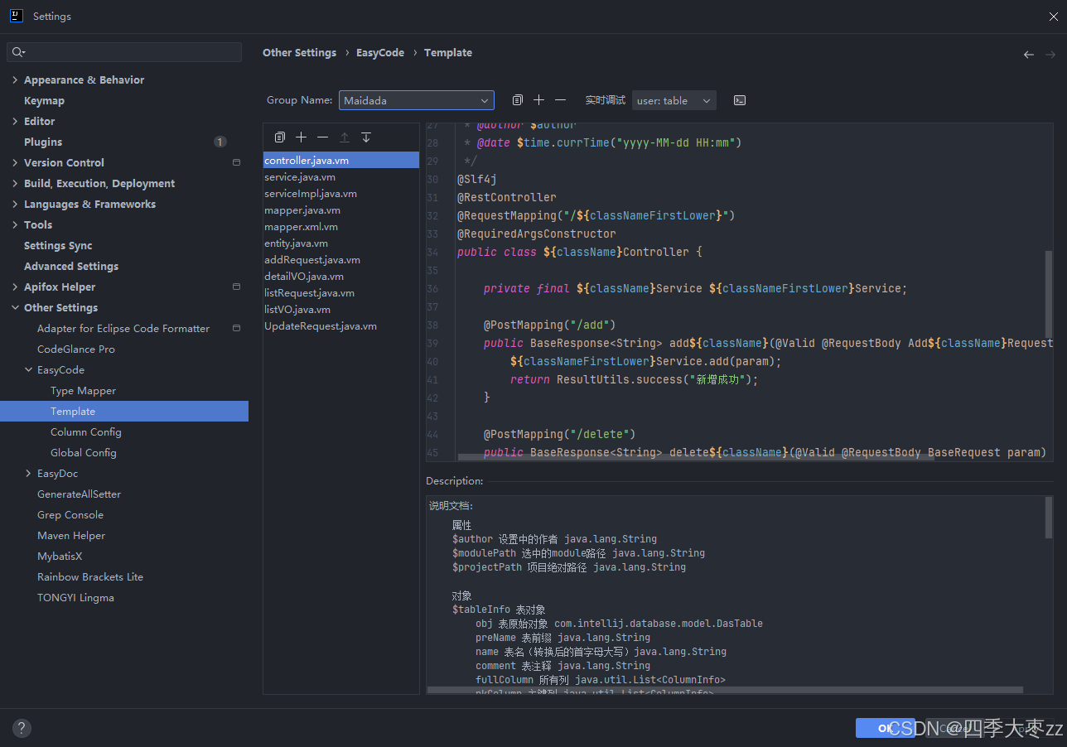This screenshot has width=1067, height=747.
Task: Add a new template file
Action: point(302,137)
